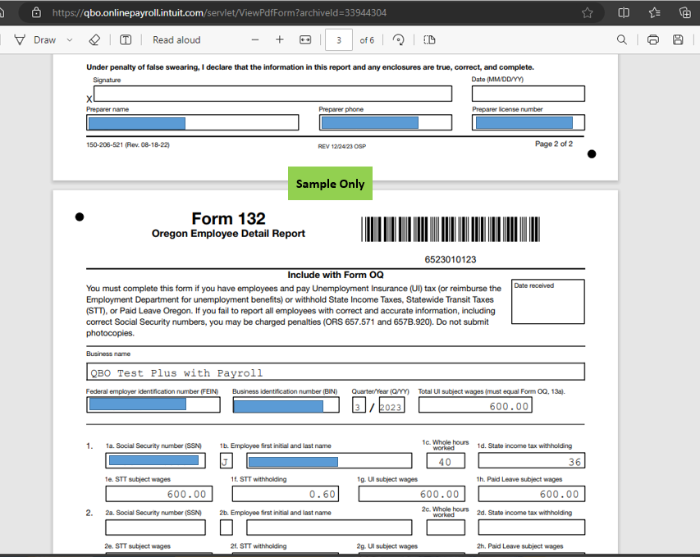
Task: Click the Preparer name field
Action: pos(192,123)
